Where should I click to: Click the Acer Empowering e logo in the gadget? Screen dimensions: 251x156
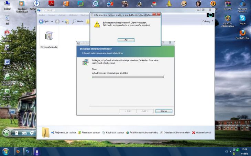pos(6,133)
